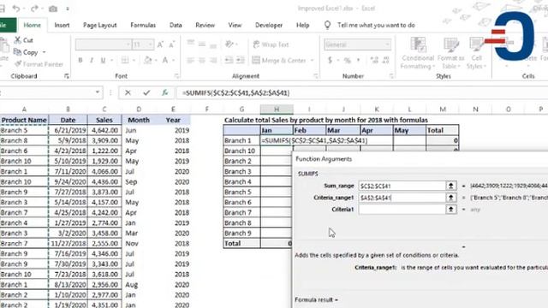Toggle Bold formatting
This screenshot has width=548, height=308.
[x=80, y=60]
